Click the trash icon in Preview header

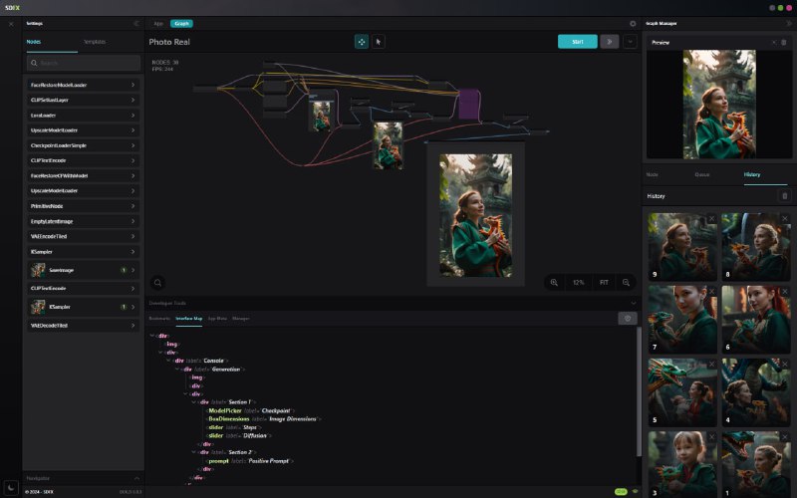784,42
